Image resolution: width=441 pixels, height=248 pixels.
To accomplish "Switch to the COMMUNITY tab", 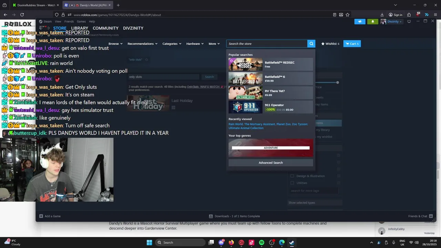I will coord(105,28).
